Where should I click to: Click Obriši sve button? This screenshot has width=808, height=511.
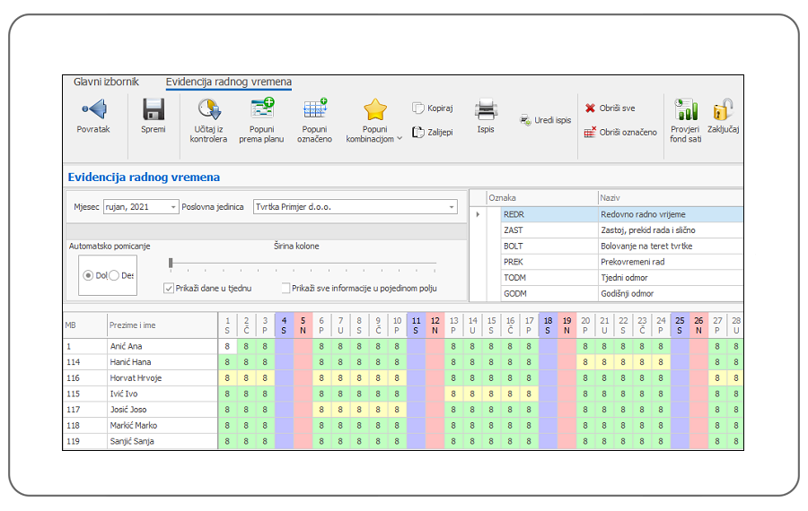(610, 108)
